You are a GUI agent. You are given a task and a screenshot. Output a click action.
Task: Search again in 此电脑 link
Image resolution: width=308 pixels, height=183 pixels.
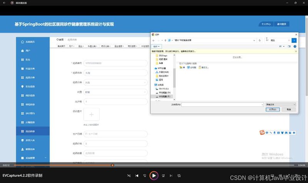click(191, 67)
